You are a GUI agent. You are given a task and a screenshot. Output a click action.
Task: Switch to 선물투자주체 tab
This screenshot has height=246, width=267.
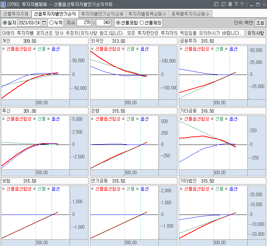pyautogui.click(x=16, y=14)
